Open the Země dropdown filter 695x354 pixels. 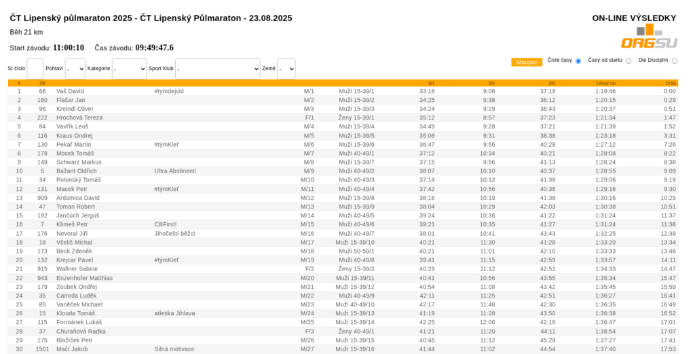coord(286,69)
